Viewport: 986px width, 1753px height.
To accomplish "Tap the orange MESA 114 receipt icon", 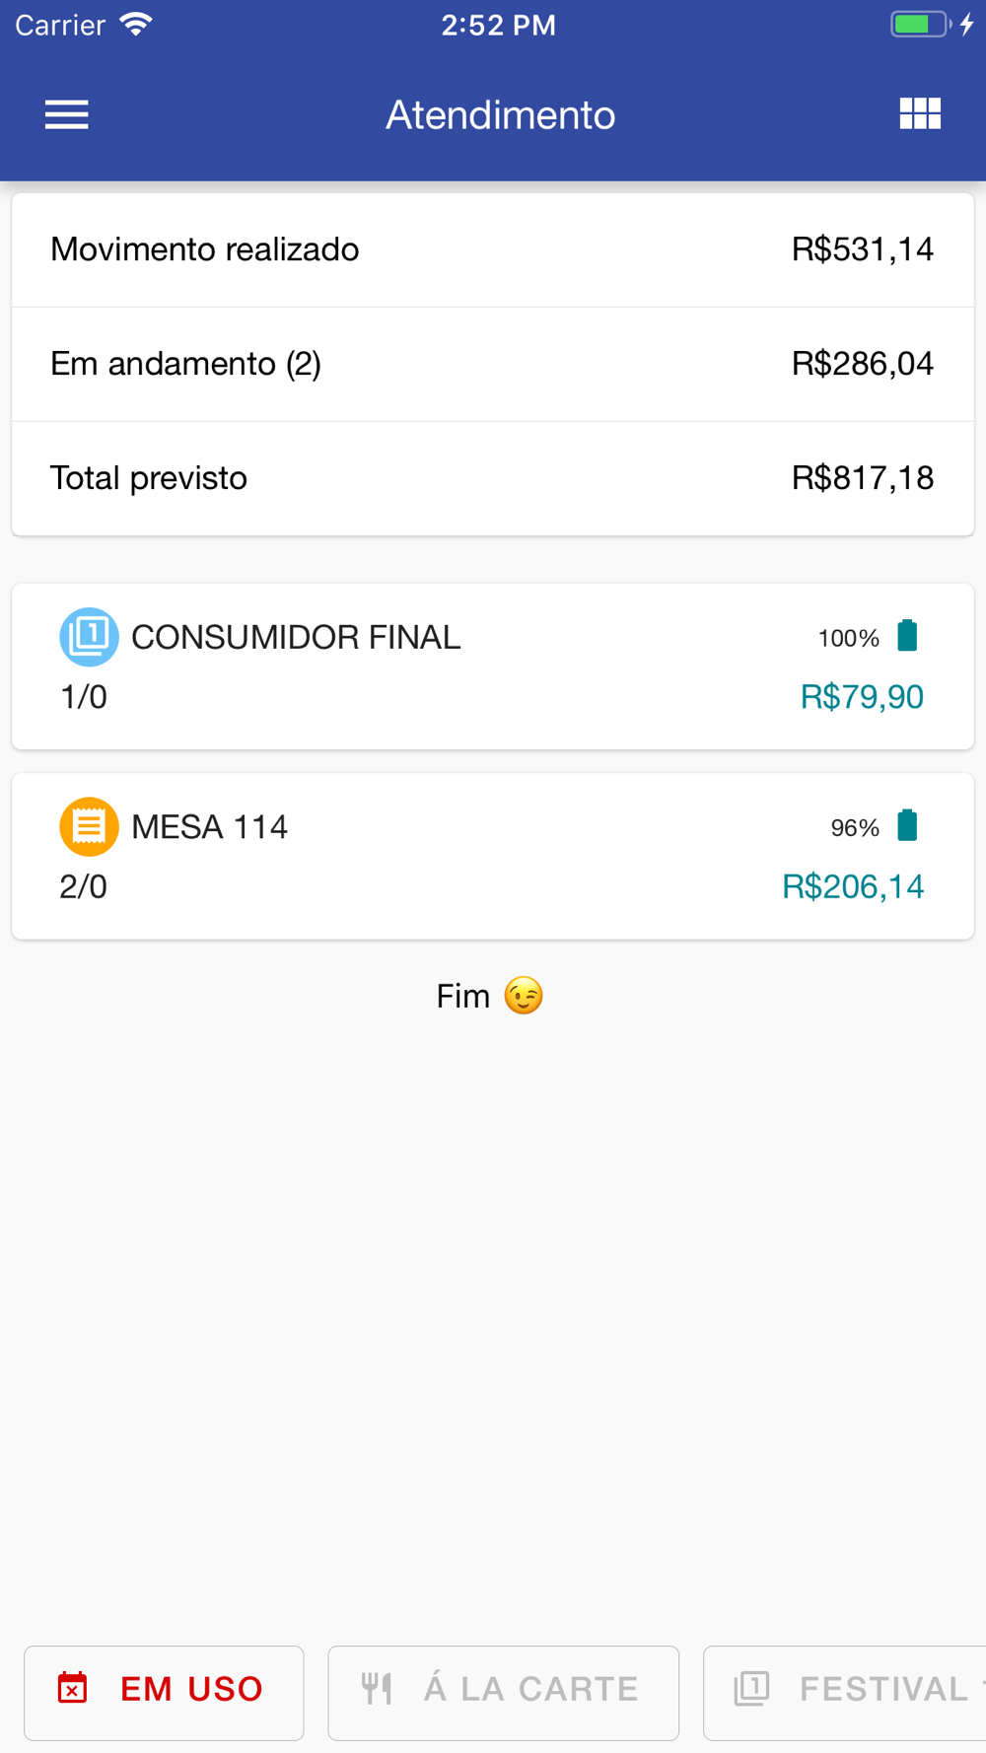I will click(x=89, y=826).
